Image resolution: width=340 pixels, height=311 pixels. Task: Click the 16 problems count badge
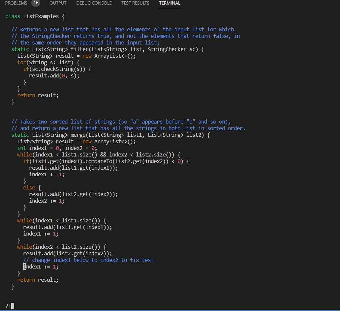click(36, 3)
